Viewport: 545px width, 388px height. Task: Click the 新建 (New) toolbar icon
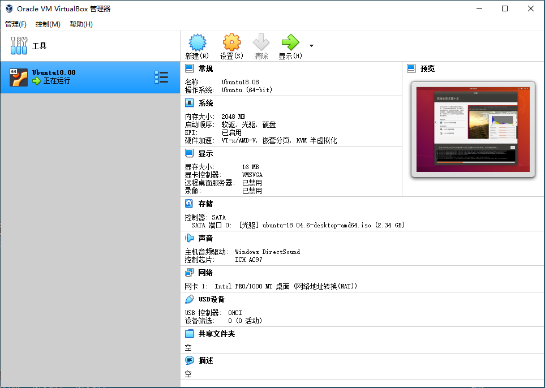[197, 42]
